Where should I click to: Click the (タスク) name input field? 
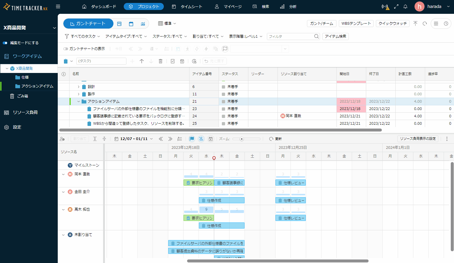[x=101, y=61]
